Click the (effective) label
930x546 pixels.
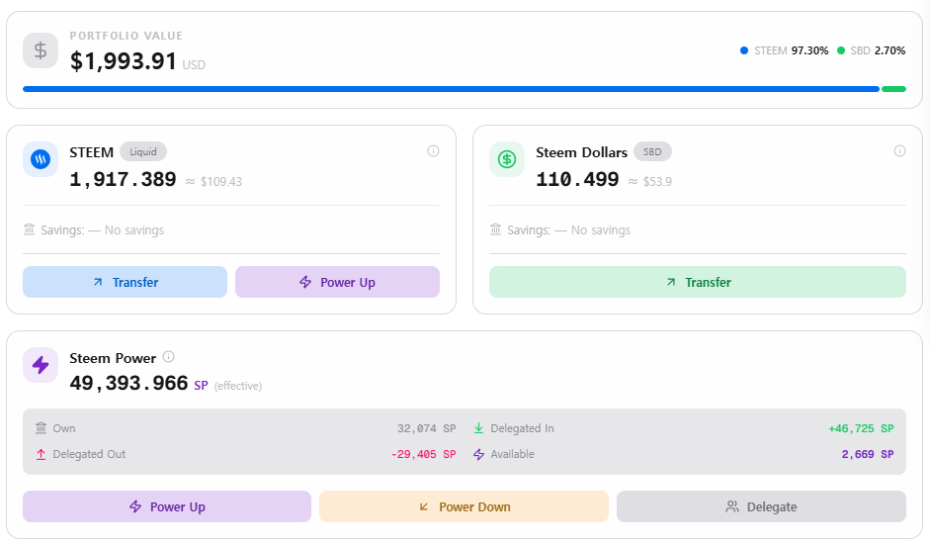238,386
